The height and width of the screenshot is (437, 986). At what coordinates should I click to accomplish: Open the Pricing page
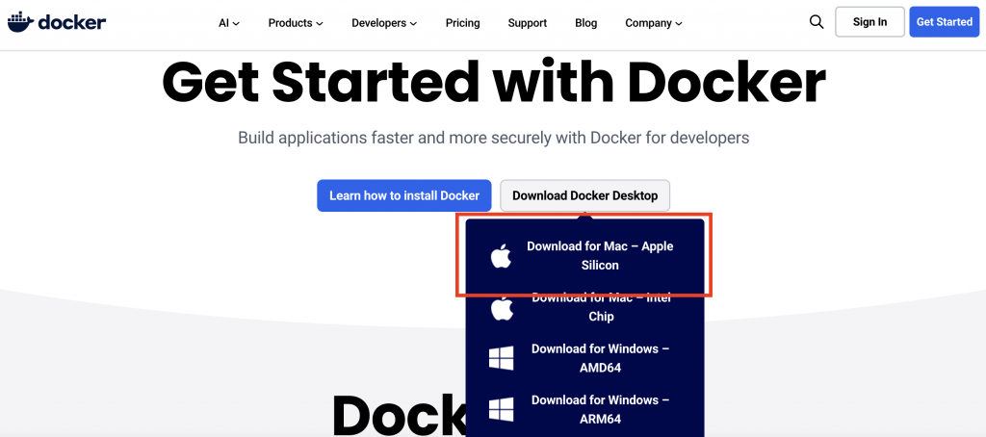pos(463,23)
